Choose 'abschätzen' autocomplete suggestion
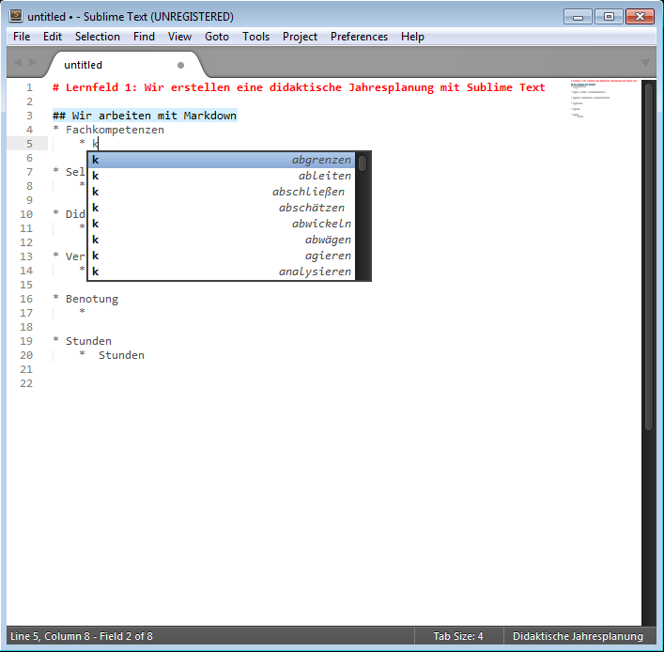The width and height of the screenshot is (664, 652). [x=221, y=208]
